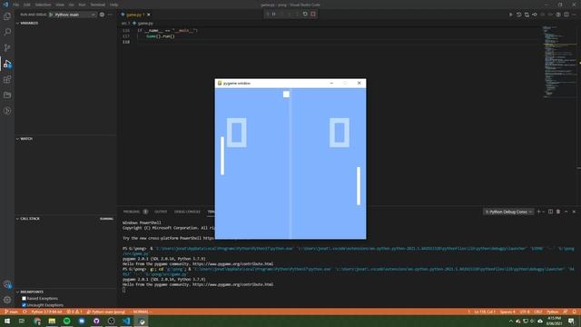Pause the running debug session
The image size is (581, 327).
point(274,15)
